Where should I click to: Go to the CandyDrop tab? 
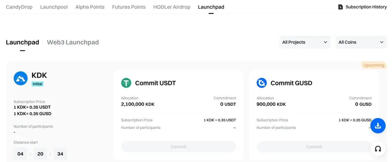pos(19,7)
